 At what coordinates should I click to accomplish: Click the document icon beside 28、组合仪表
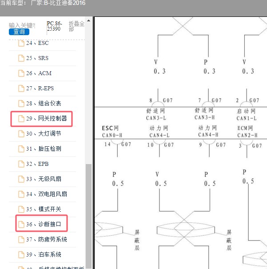coord(21,104)
